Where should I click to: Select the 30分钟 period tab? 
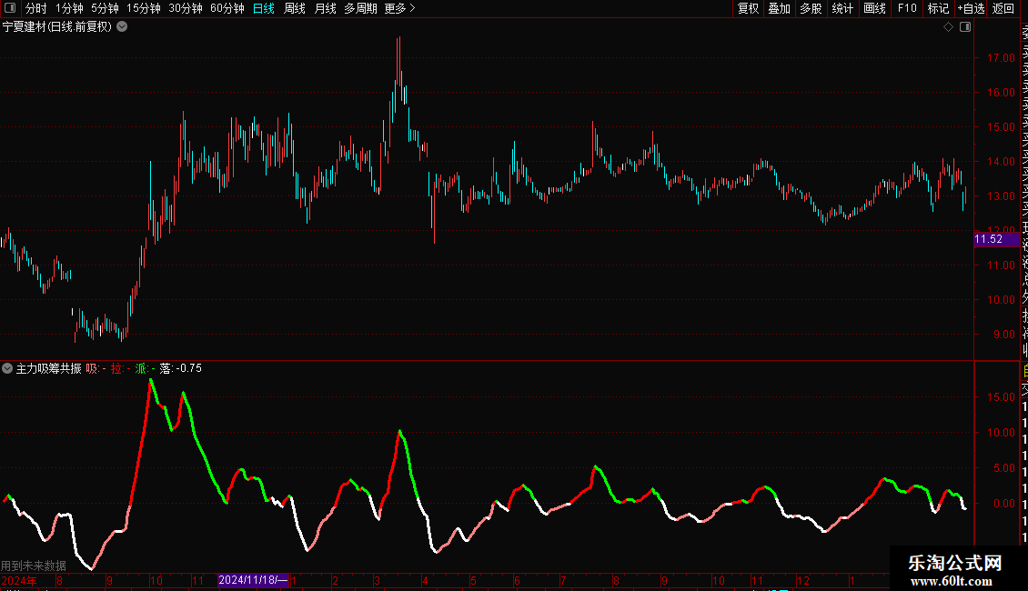coord(186,8)
